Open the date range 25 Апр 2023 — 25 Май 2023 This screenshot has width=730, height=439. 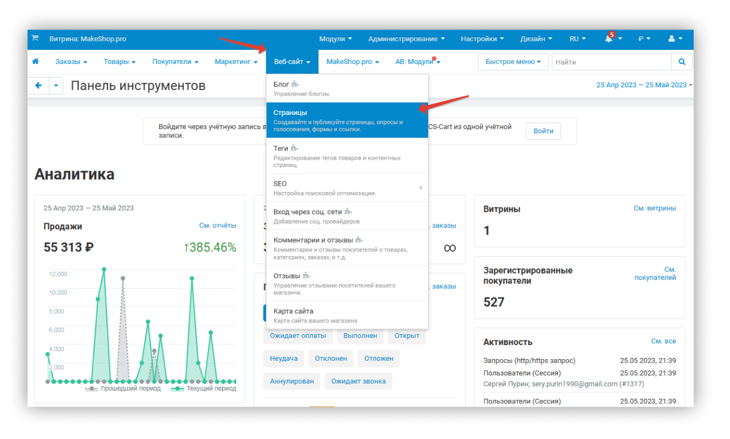tap(644, 85)
